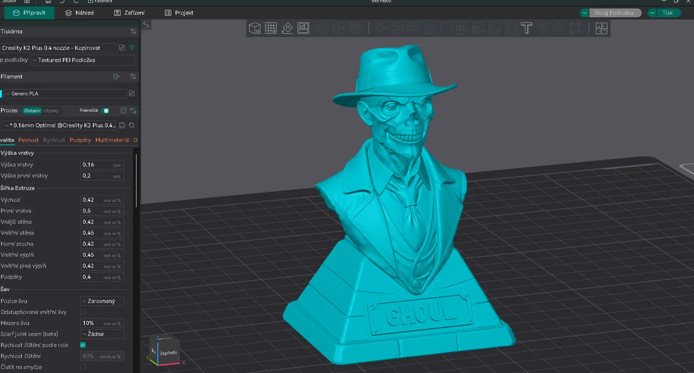Expand the arrow next to Slicuj Podložku
Image resolution: width=694 pixels, height=373 pixels.
tap(585, 13)
